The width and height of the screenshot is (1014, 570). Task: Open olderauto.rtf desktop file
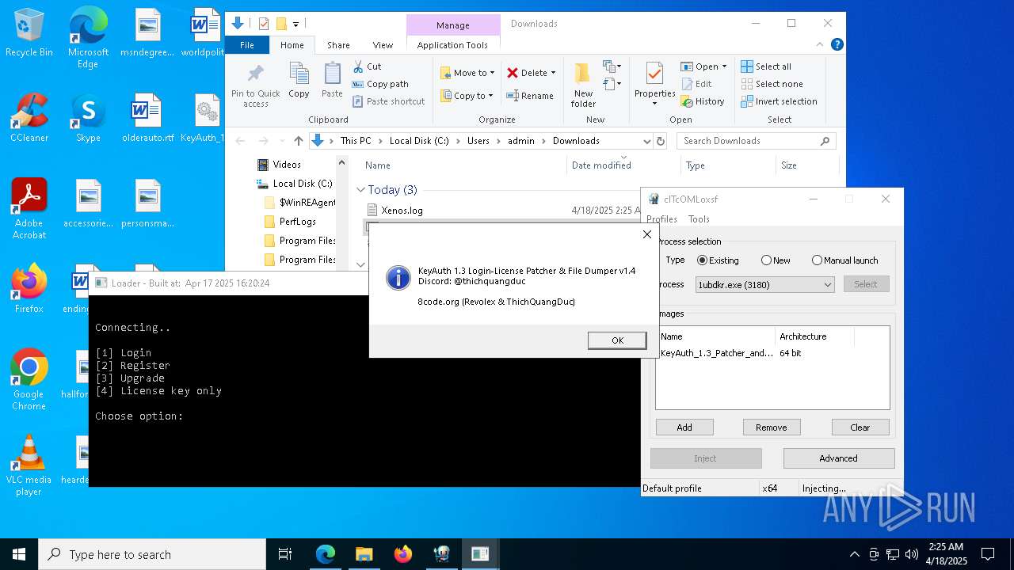(x=147, y=118)
